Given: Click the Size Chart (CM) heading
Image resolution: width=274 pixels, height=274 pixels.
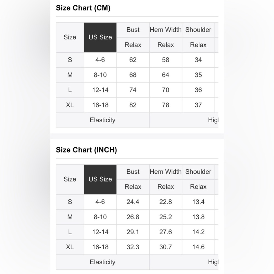Looking at the screenshot, I should point(83,8).
